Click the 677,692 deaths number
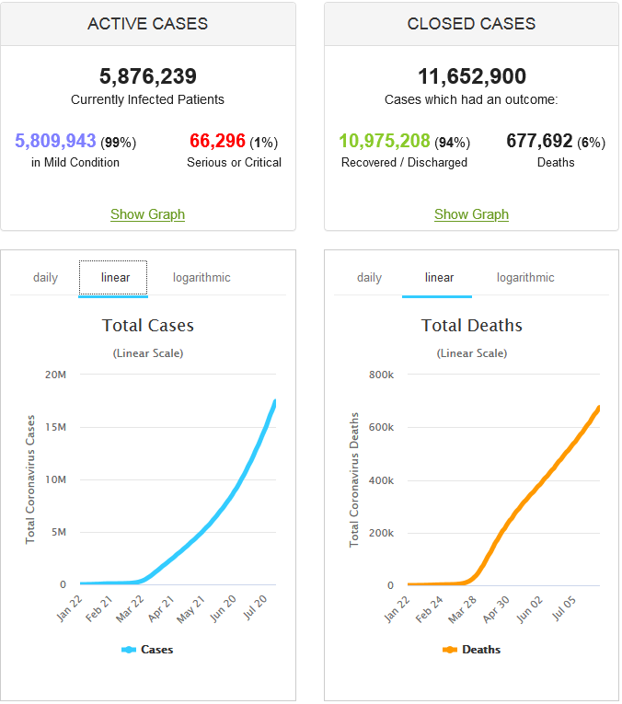 coord(539,141)
